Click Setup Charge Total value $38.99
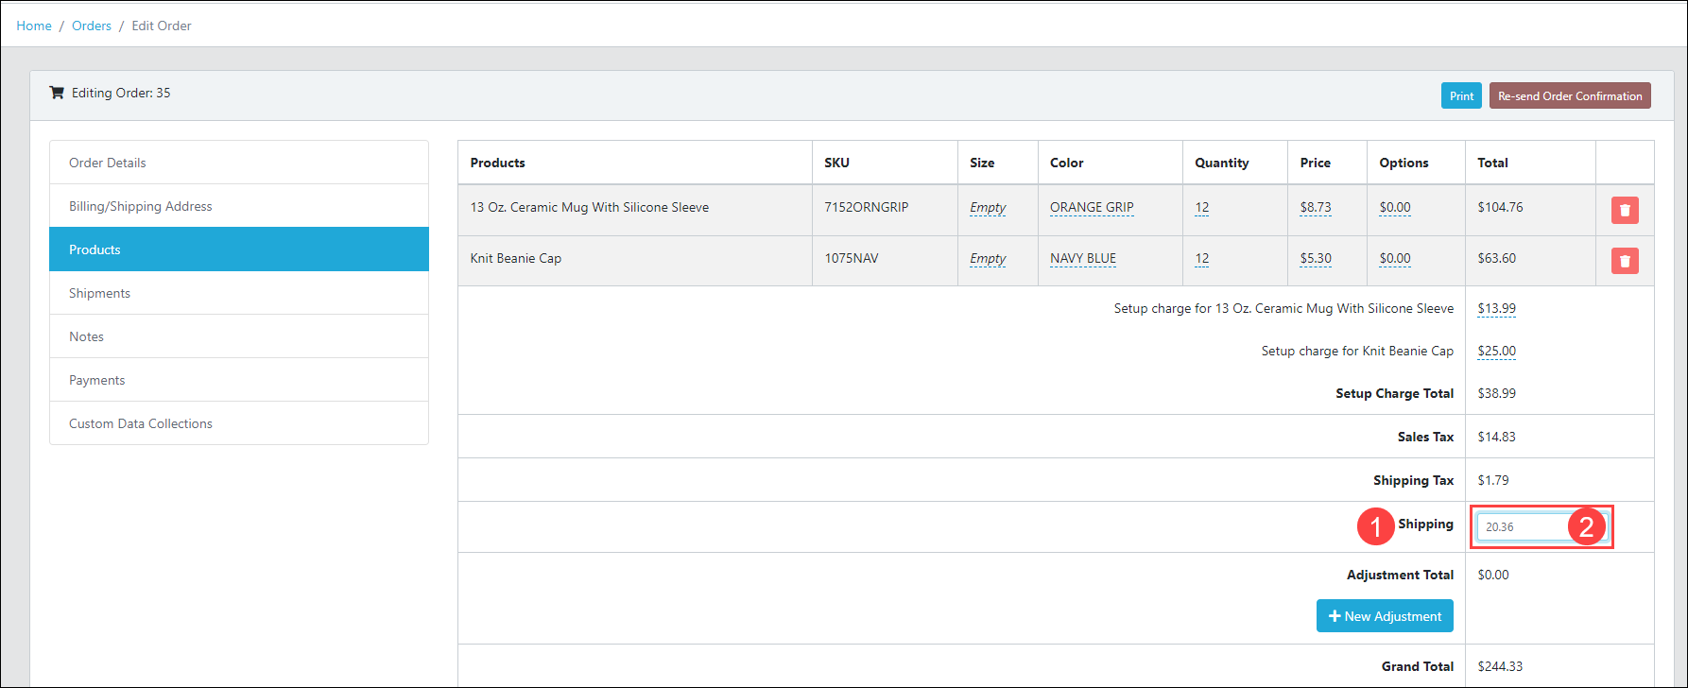The width and height of the screenshot is (1688, 688). (1496, 393)
